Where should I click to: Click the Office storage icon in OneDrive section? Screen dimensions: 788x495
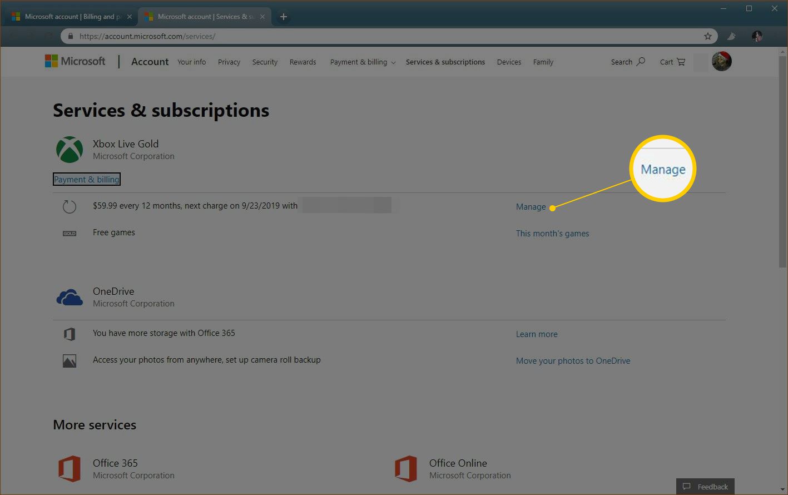70,334
